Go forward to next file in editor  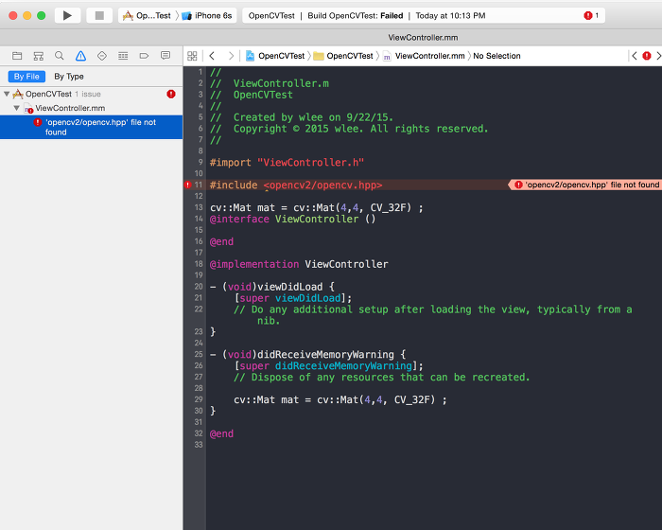pyautogui.click(x=231, y=56)
